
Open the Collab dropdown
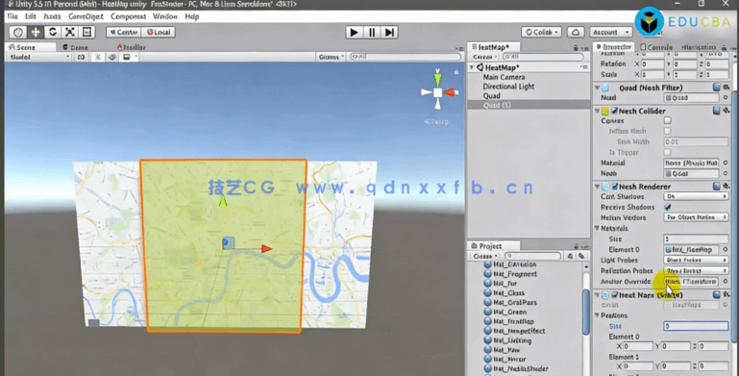(541, 32)
